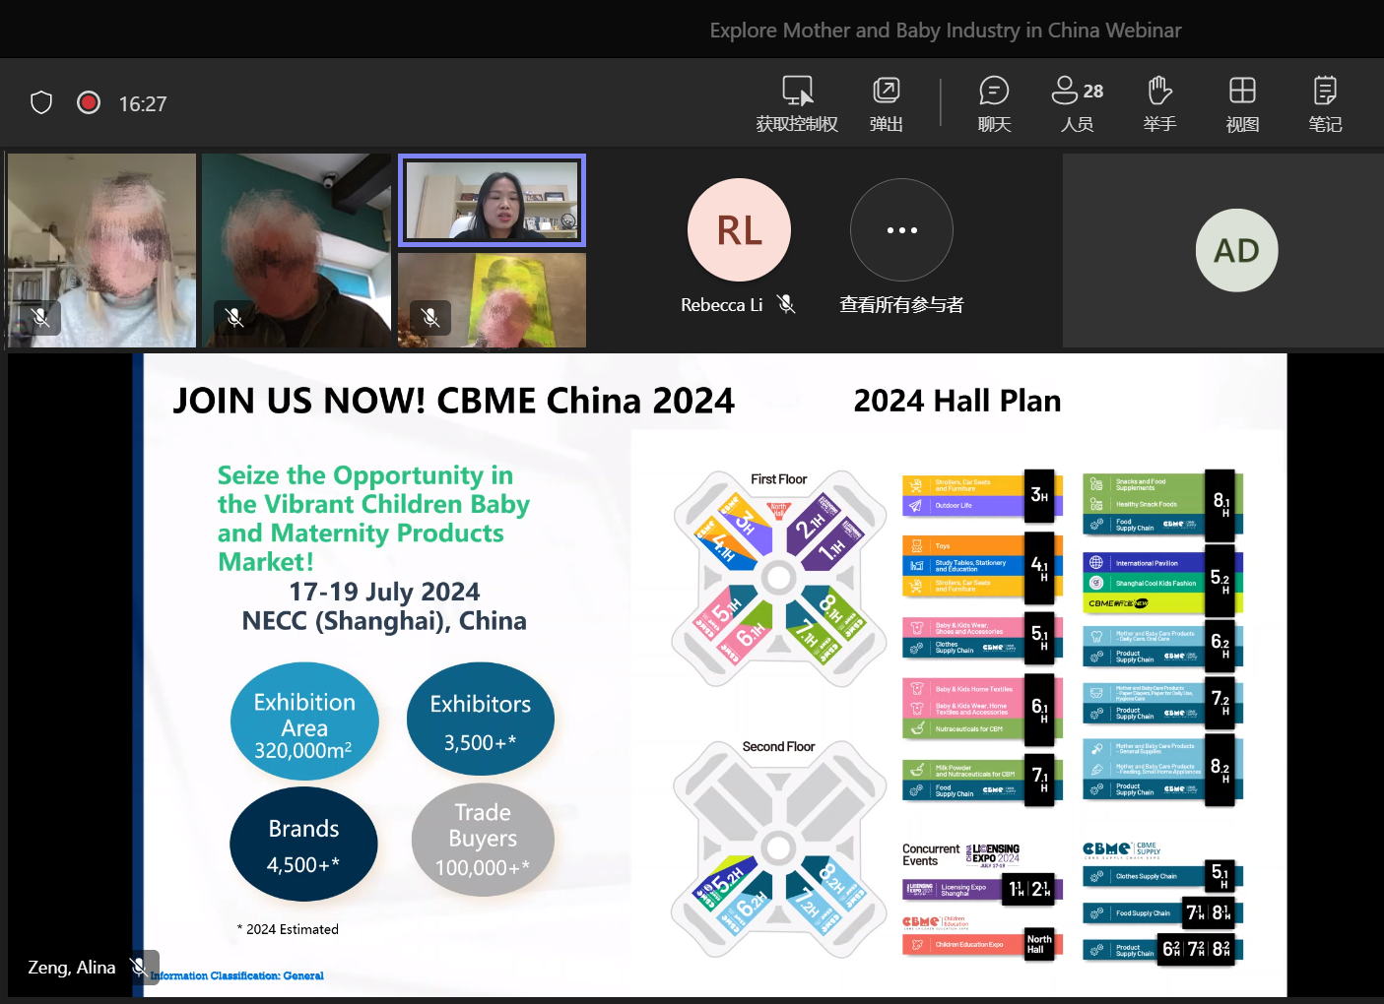Click the Exhibitors 3,500+ circle

coord(481,720)
